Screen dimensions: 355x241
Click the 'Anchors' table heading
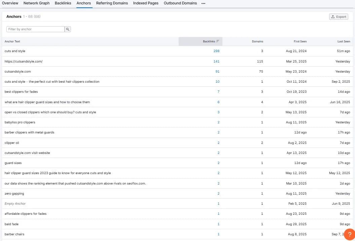14,16
